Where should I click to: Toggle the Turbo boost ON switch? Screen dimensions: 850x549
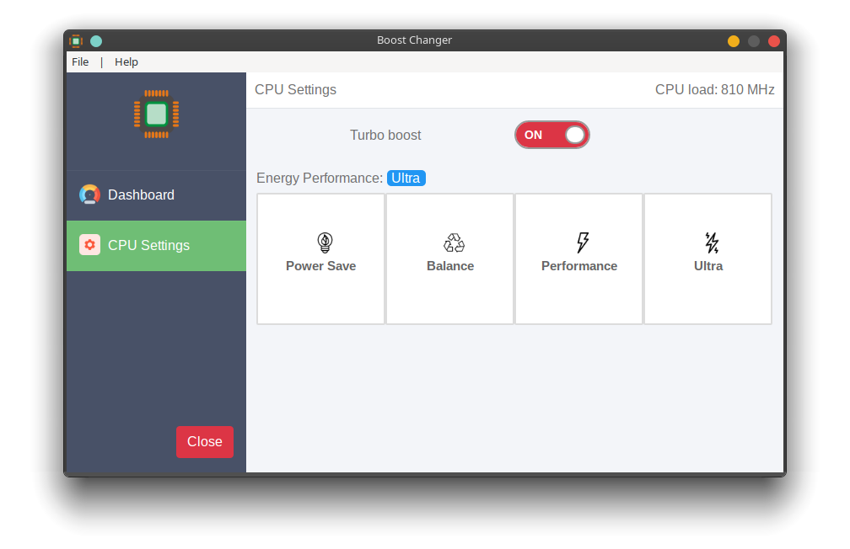(551, 135)
